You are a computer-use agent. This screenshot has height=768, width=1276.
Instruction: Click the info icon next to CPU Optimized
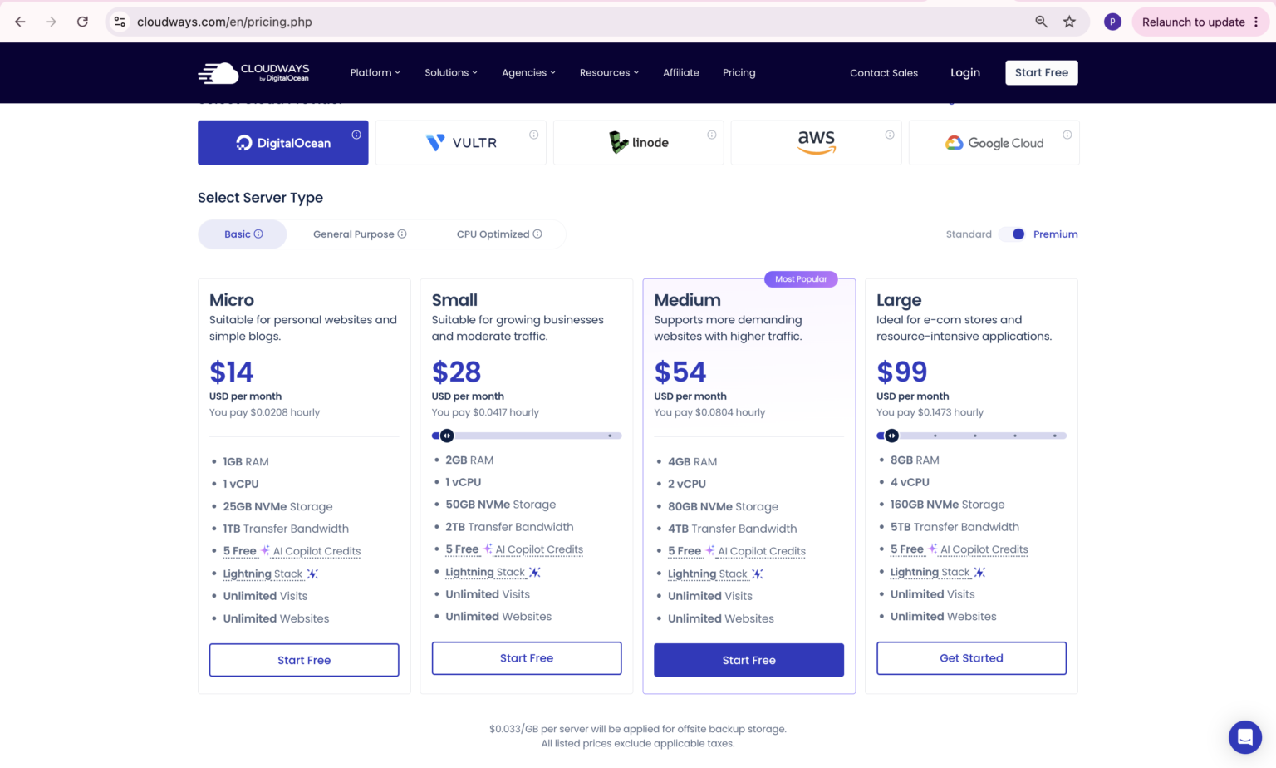tap(537, 234)
